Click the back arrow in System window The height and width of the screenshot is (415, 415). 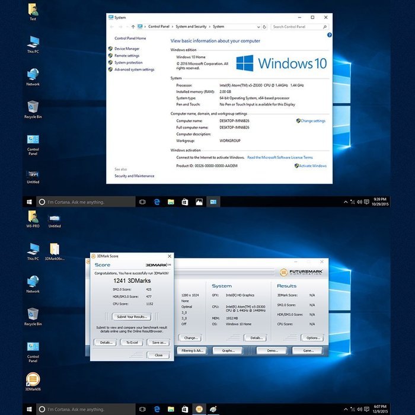point(111,27)
